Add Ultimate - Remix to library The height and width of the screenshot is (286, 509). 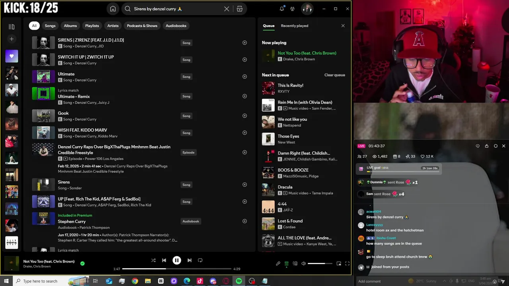point(245,96)
